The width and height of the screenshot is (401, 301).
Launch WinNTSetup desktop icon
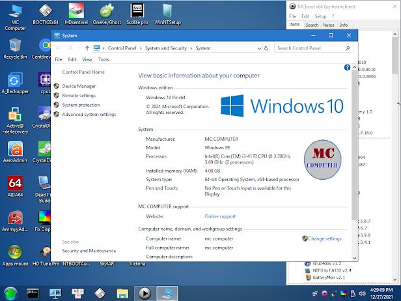click(x=168, y=14)
